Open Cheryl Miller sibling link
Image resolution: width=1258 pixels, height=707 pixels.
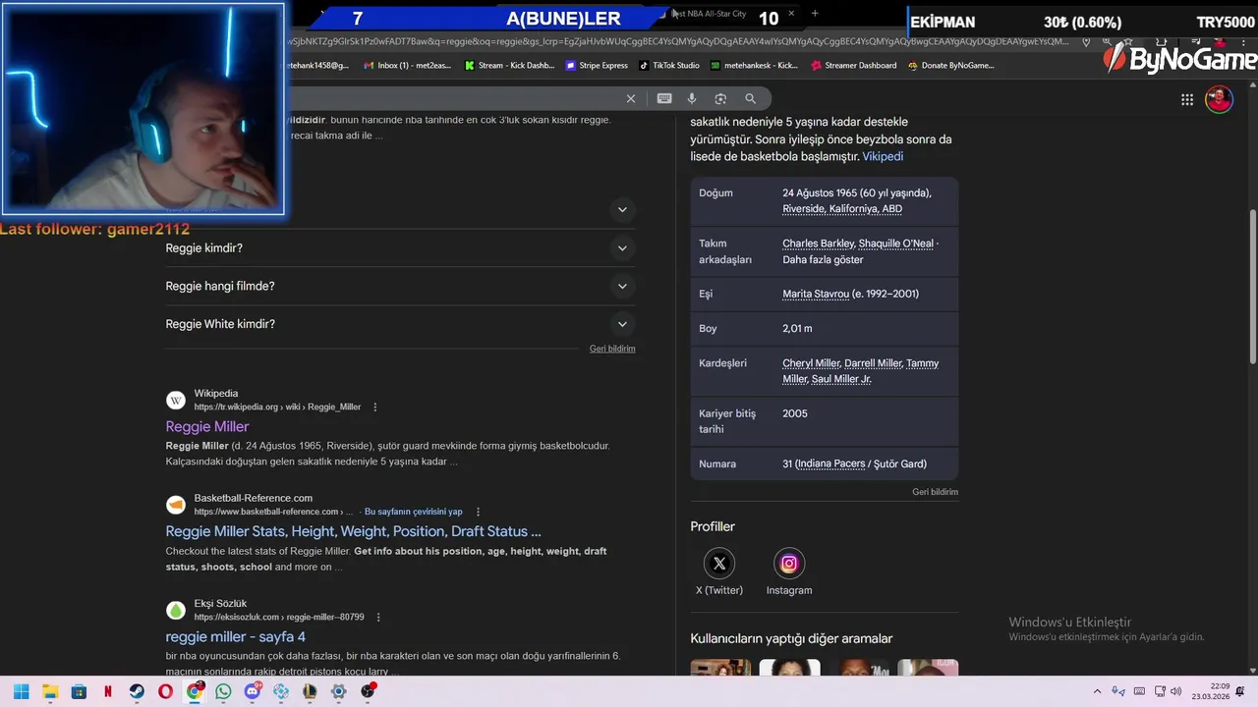[811, 363]
